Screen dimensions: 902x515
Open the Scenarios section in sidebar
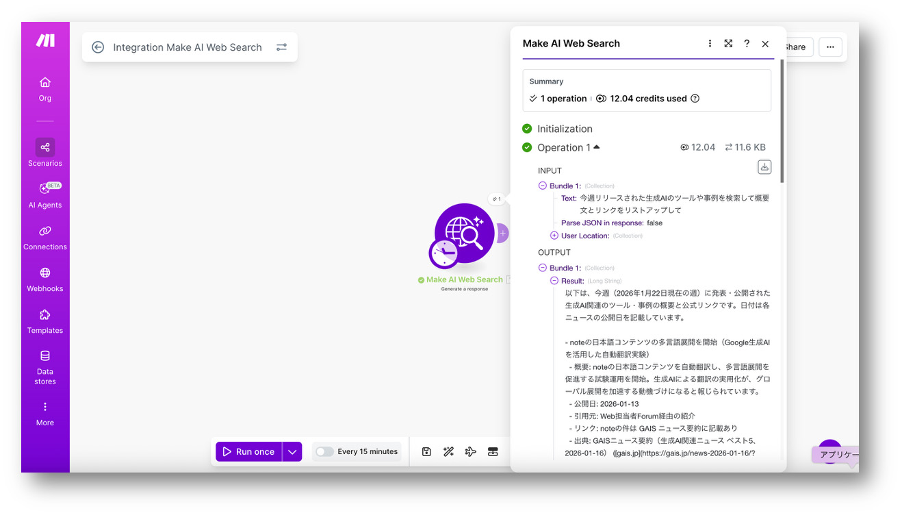(x=45, y=152)
